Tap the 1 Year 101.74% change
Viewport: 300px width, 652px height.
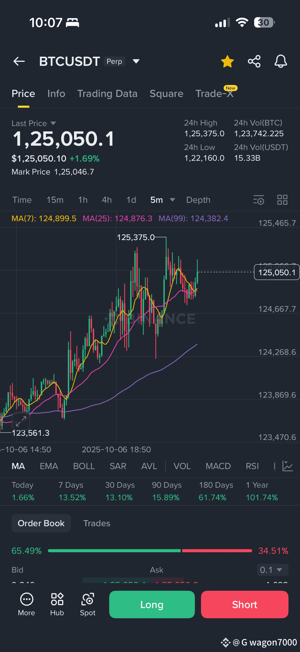point(262,491)
